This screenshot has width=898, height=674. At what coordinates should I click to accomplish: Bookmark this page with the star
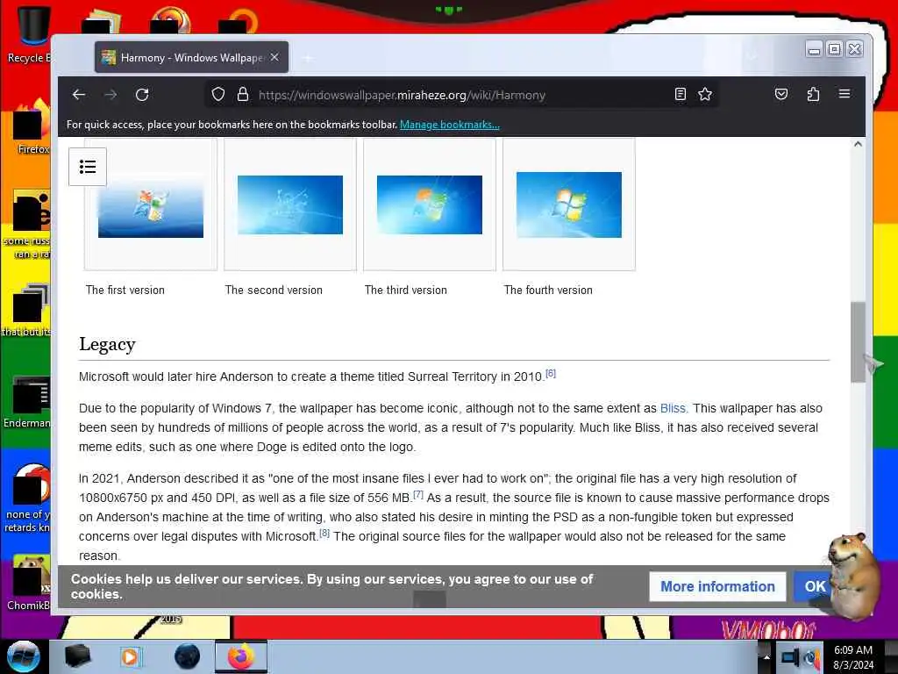pos(705,95)
